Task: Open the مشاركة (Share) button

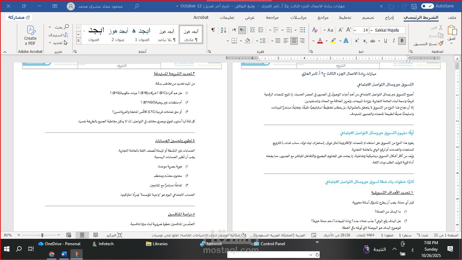Action: 19,17
